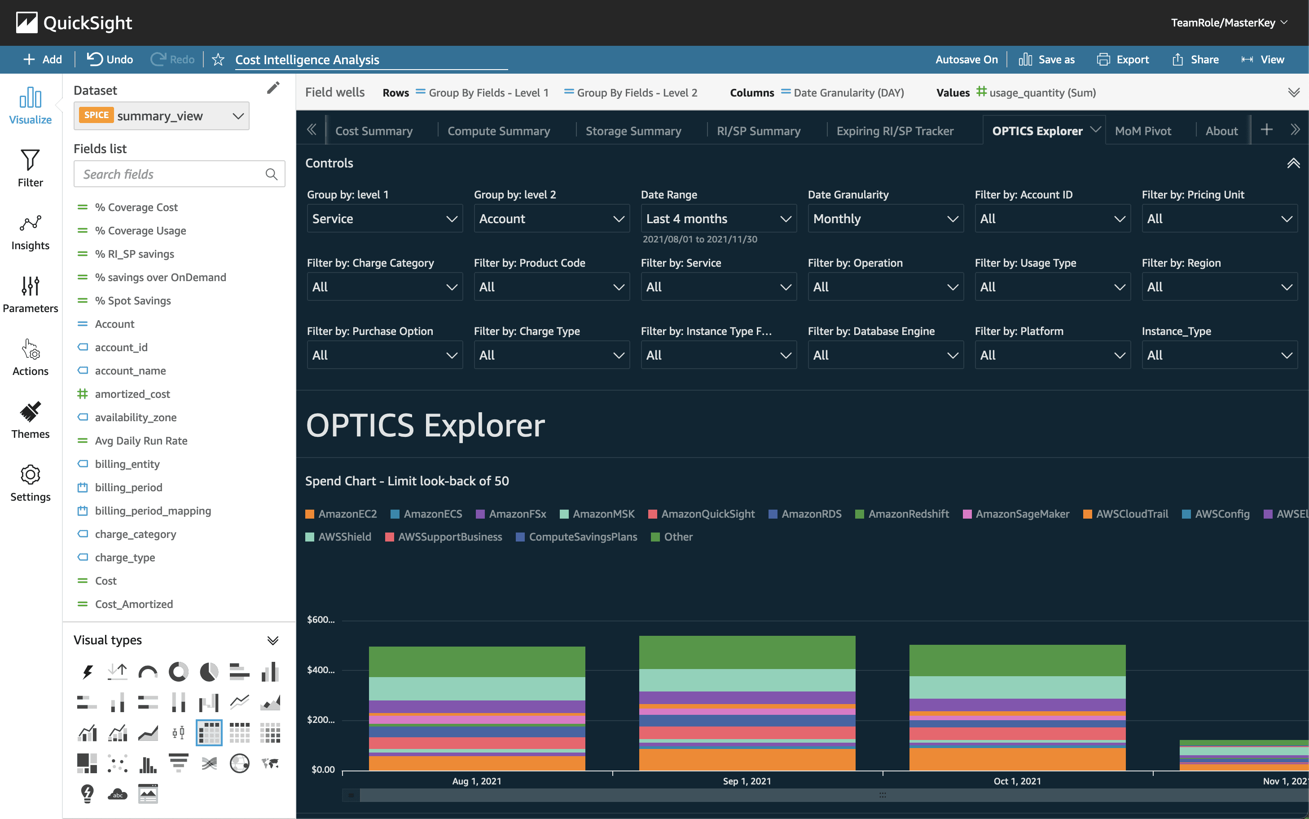1309x819 pixels.
Task: Switch to the Storage Summary tab
Action: tap(633, 131)
